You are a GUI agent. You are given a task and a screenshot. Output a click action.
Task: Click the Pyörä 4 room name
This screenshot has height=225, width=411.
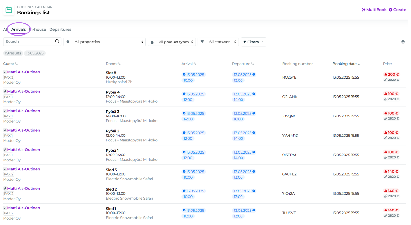coord(113,92)
